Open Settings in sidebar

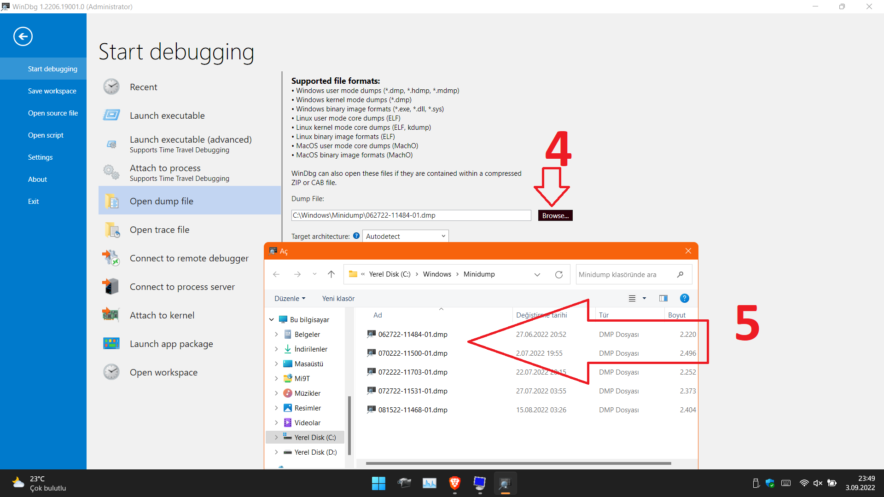point(43,157)
